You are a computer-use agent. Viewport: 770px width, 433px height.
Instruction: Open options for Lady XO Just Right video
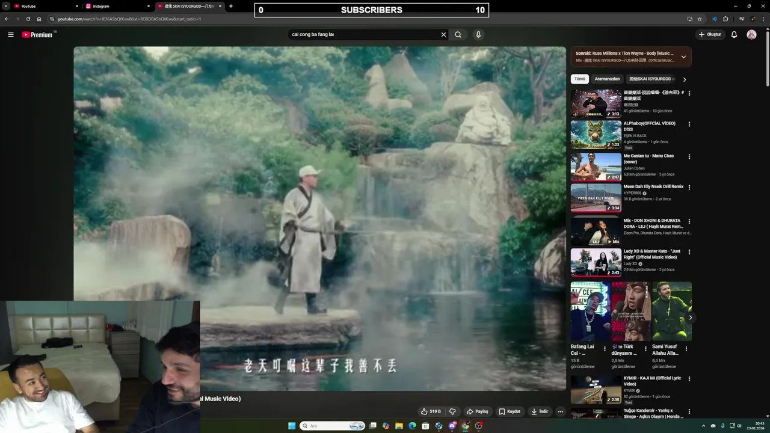pos(689,251)
